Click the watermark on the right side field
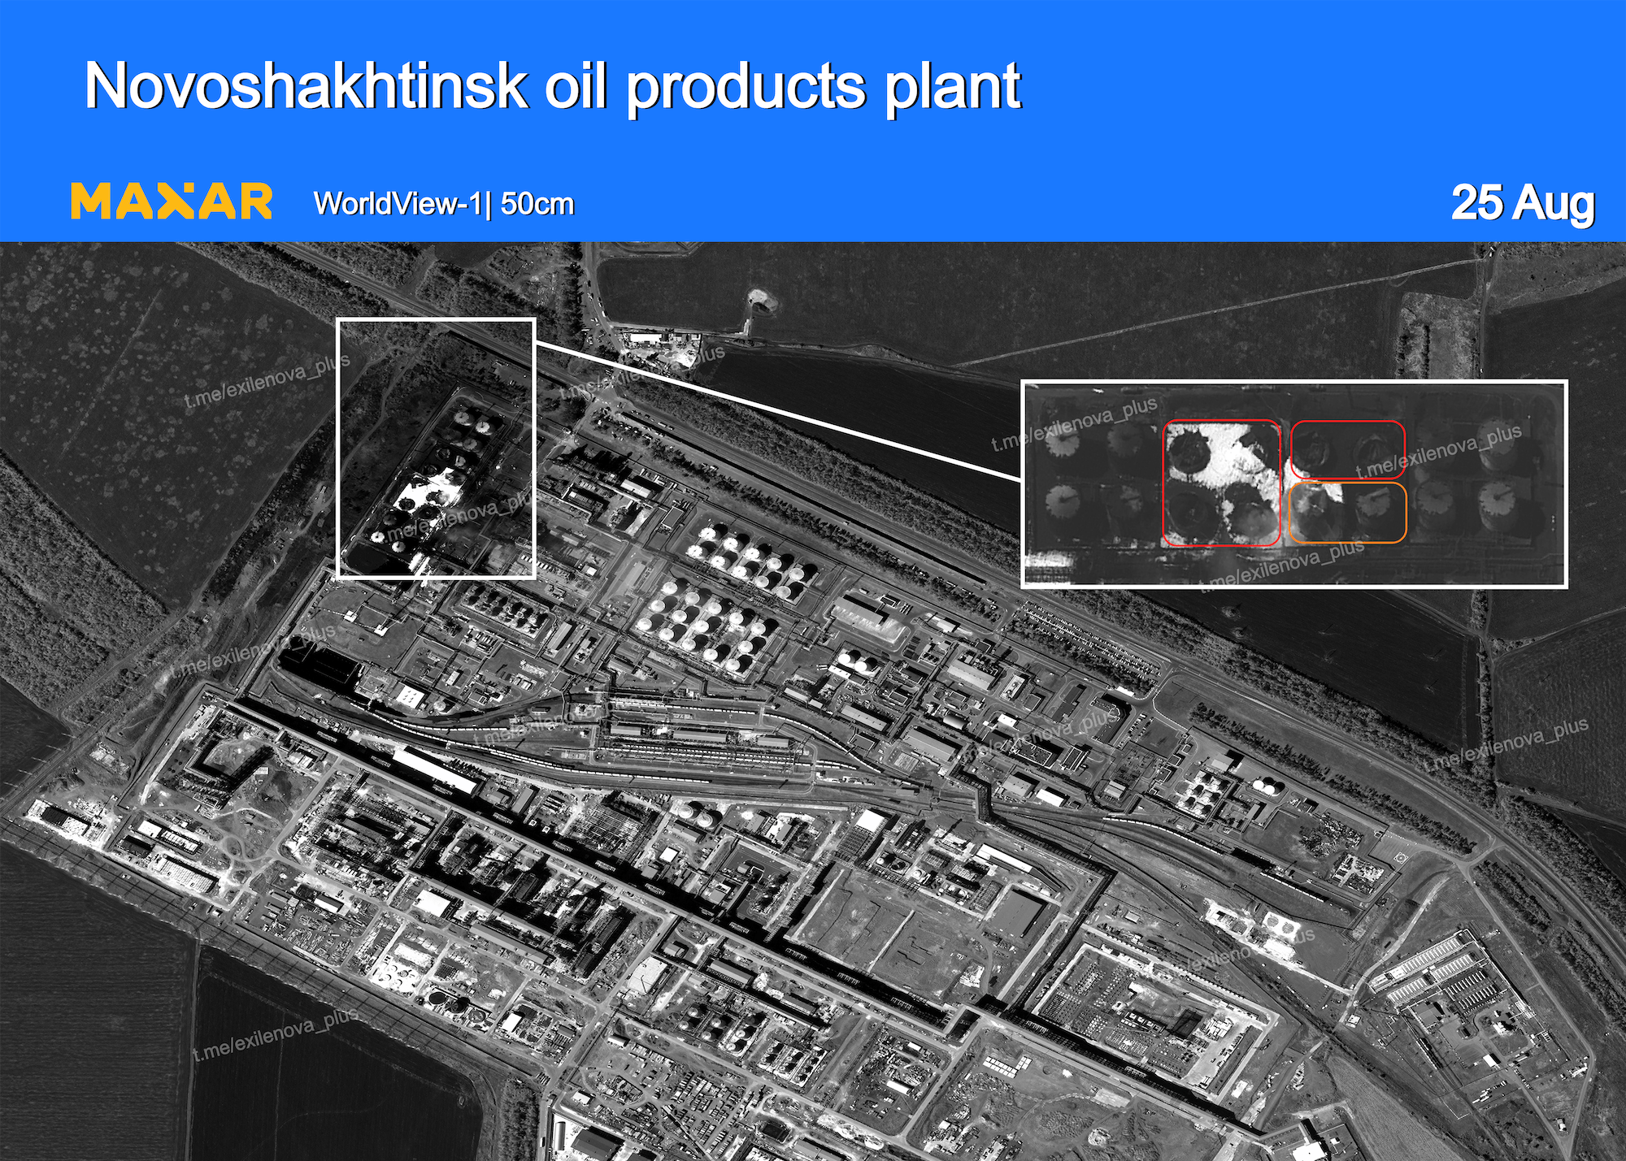This screenshot has height=1161, width=1626. tap(1508, 746)
